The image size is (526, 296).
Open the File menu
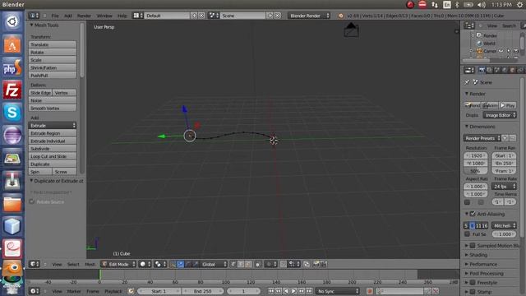click(55, 16)
